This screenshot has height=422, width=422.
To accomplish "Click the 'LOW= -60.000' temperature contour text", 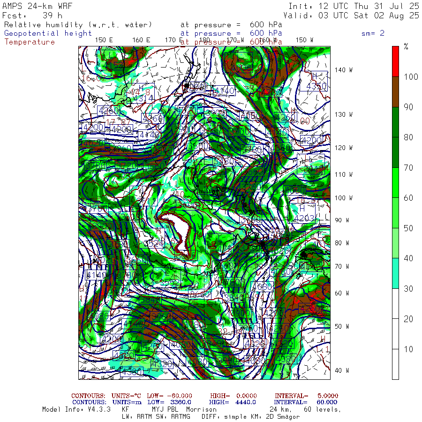I will tap(170, 396).
